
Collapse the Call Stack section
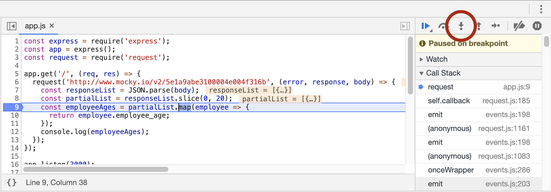pyautogui.click(x=421, y=73)
